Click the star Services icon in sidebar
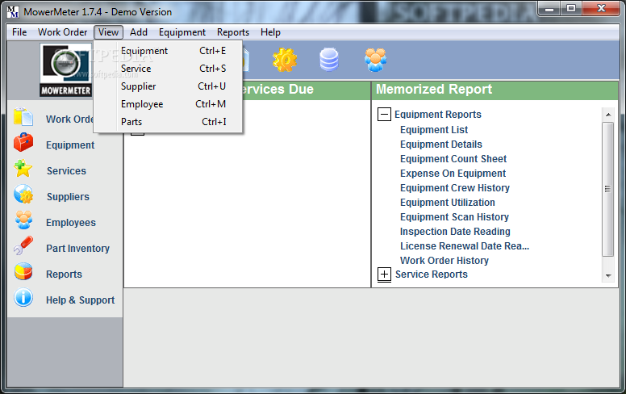 (23, 168)
